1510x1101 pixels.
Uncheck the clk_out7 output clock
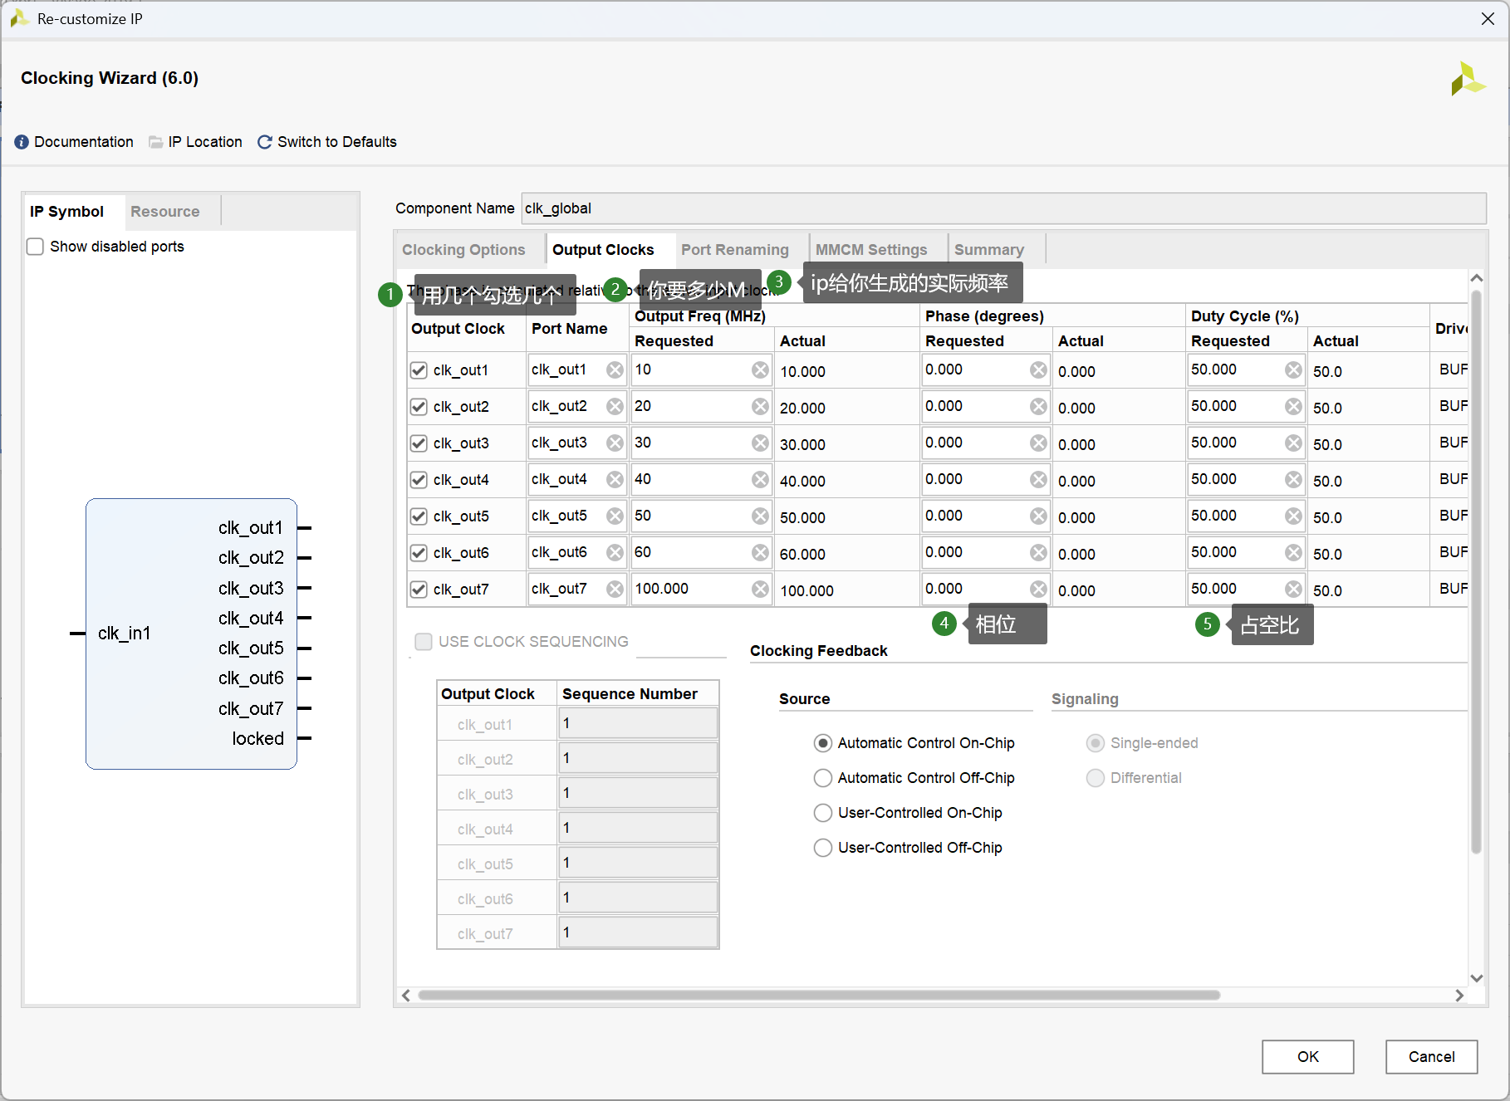click(419, 590)
